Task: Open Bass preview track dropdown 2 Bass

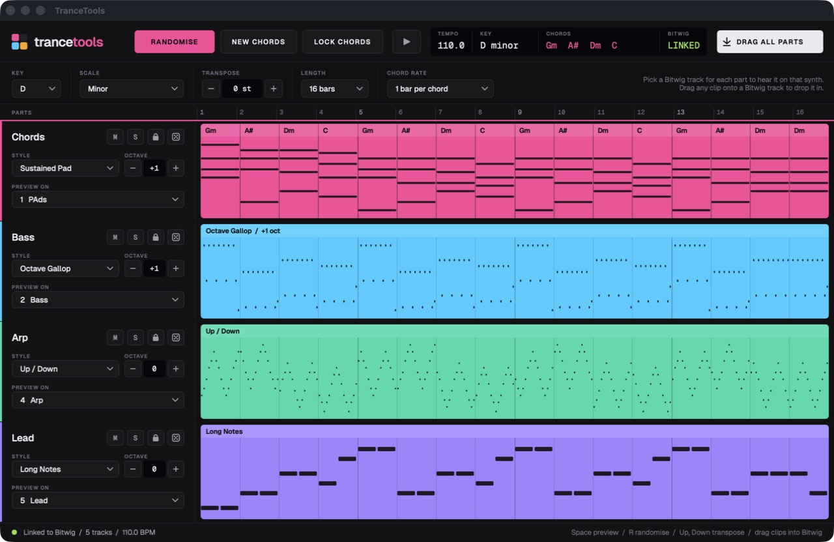Action: pyautogui.click(x=98, y=300)
